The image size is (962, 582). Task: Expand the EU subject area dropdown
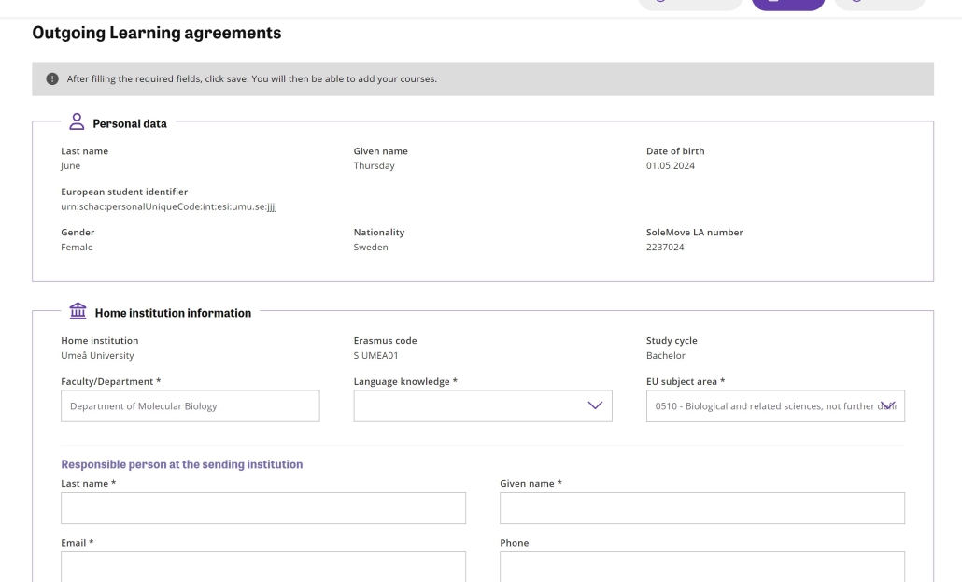coord(775,405)
